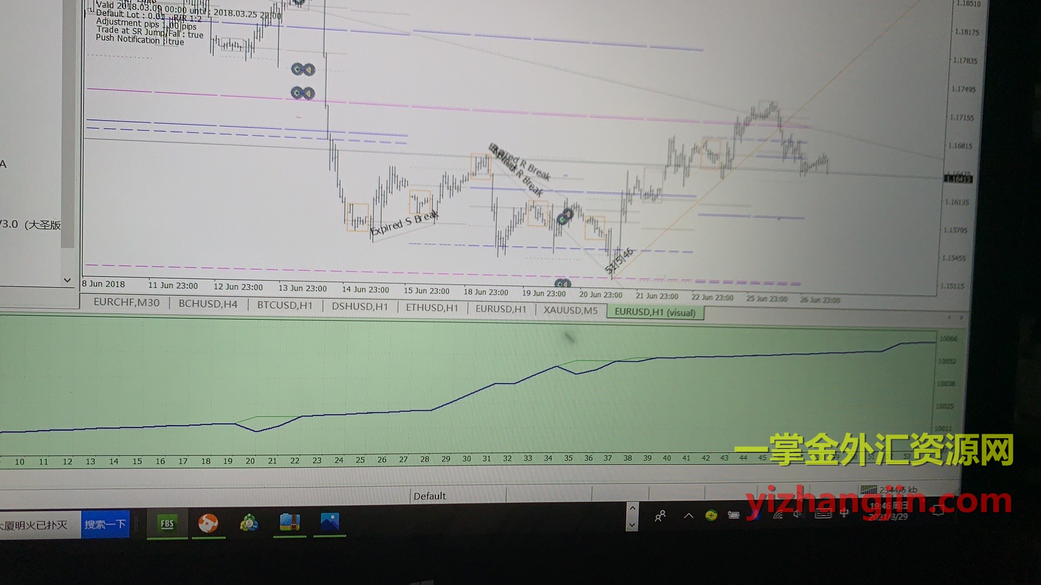Open the Photos app taskbar icon
Image resolution: width=1041 pixels, height=585 pixels.
(330, 522)
